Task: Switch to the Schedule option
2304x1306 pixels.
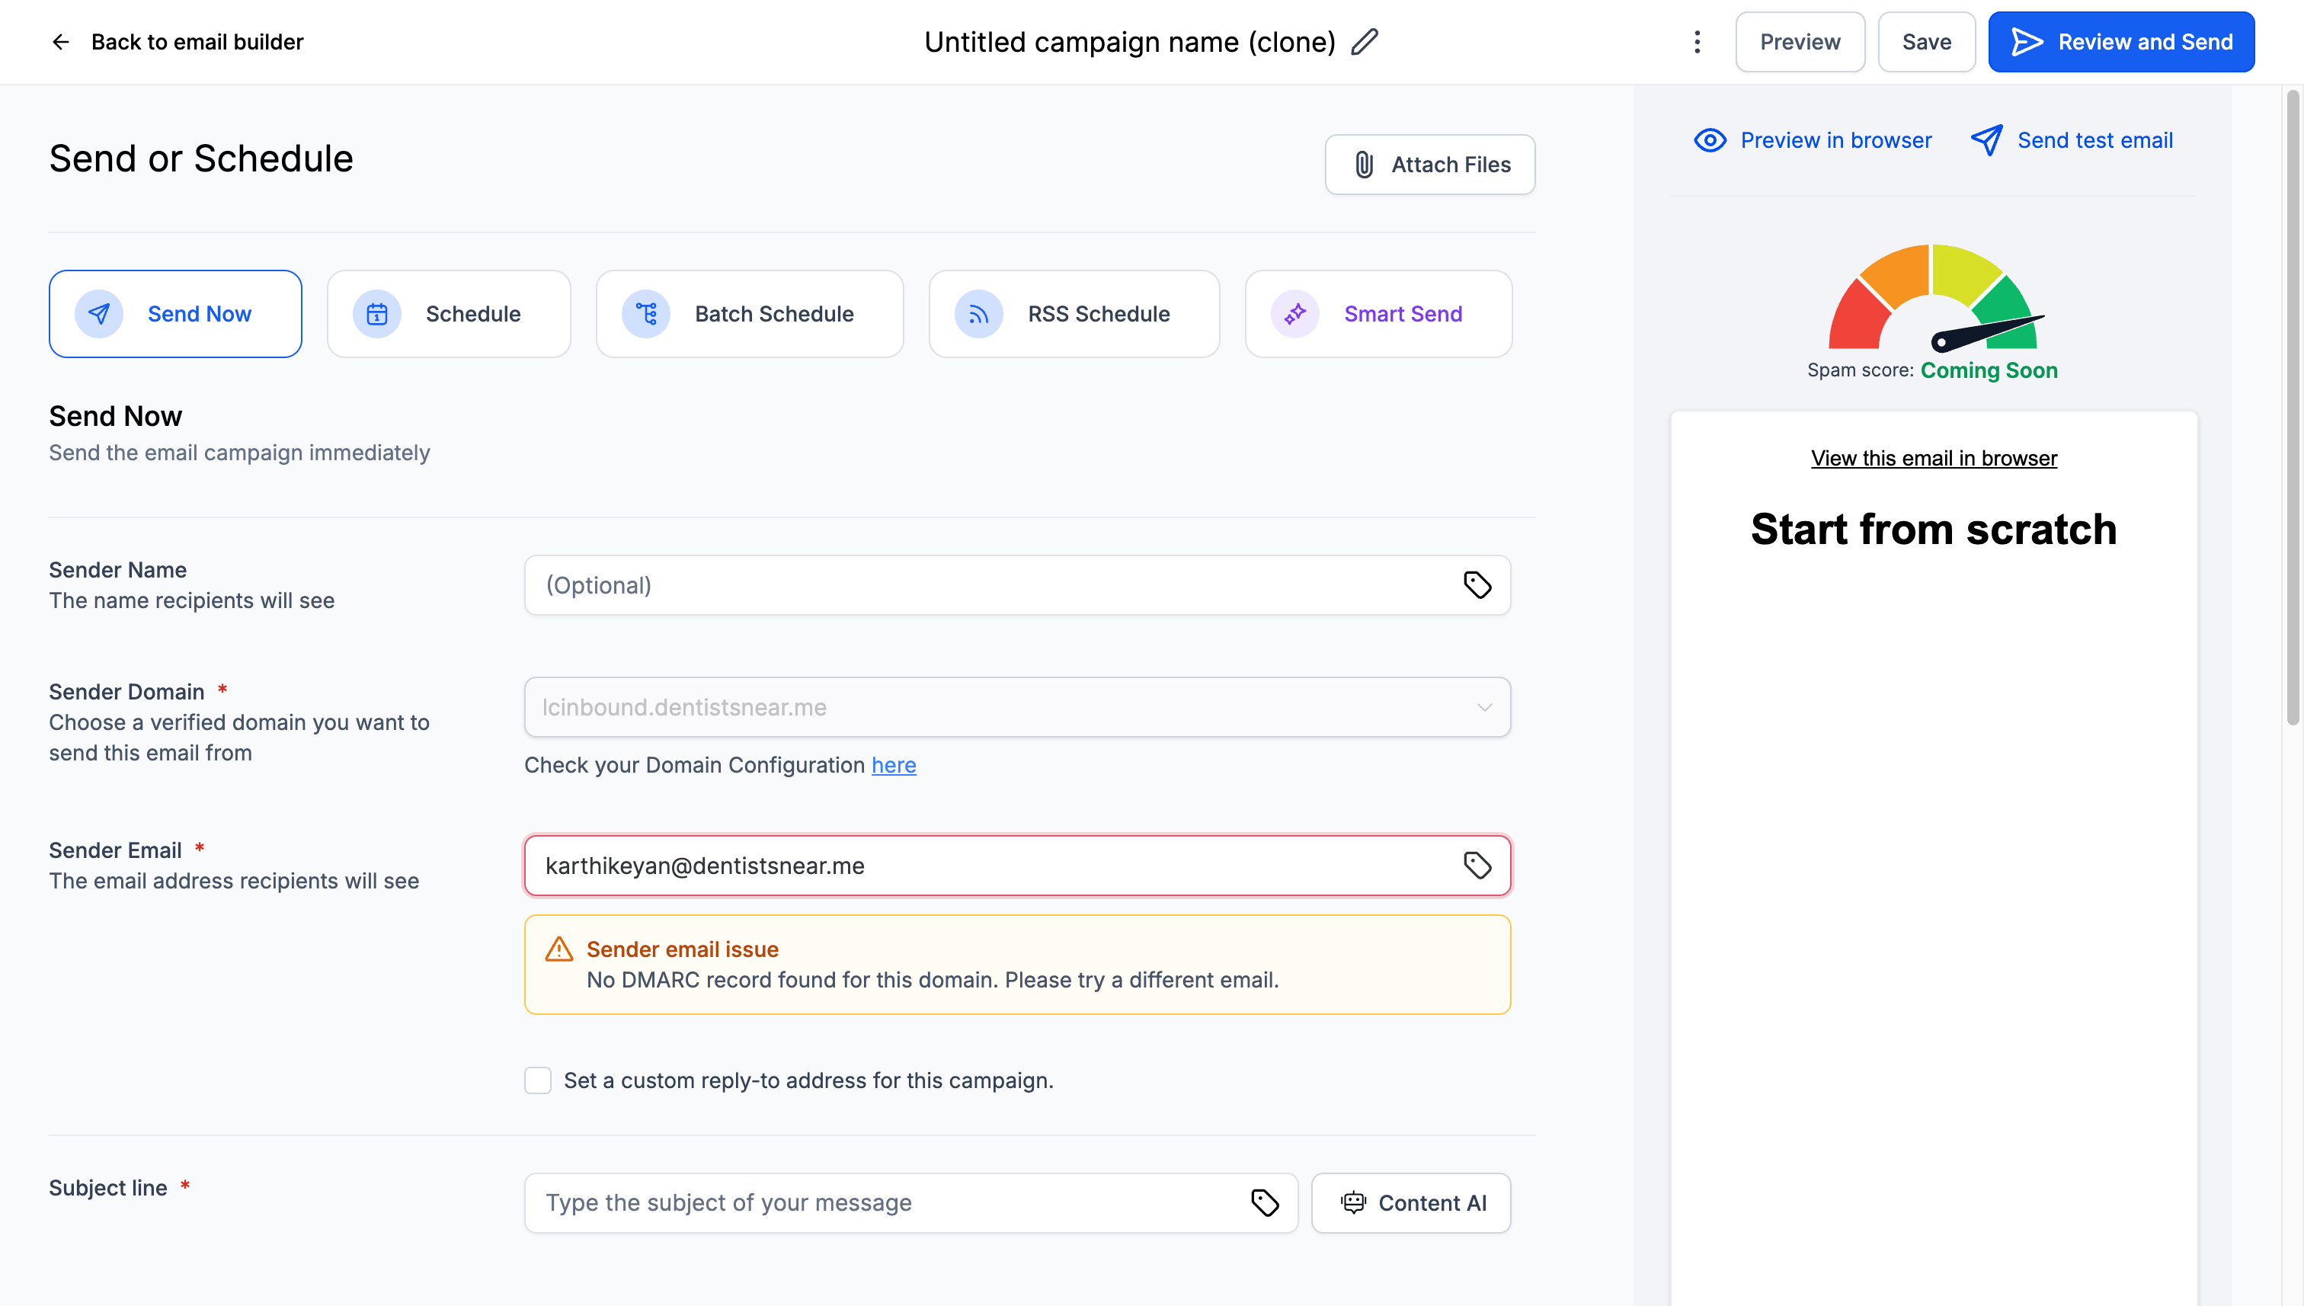Action: (449, 314)
